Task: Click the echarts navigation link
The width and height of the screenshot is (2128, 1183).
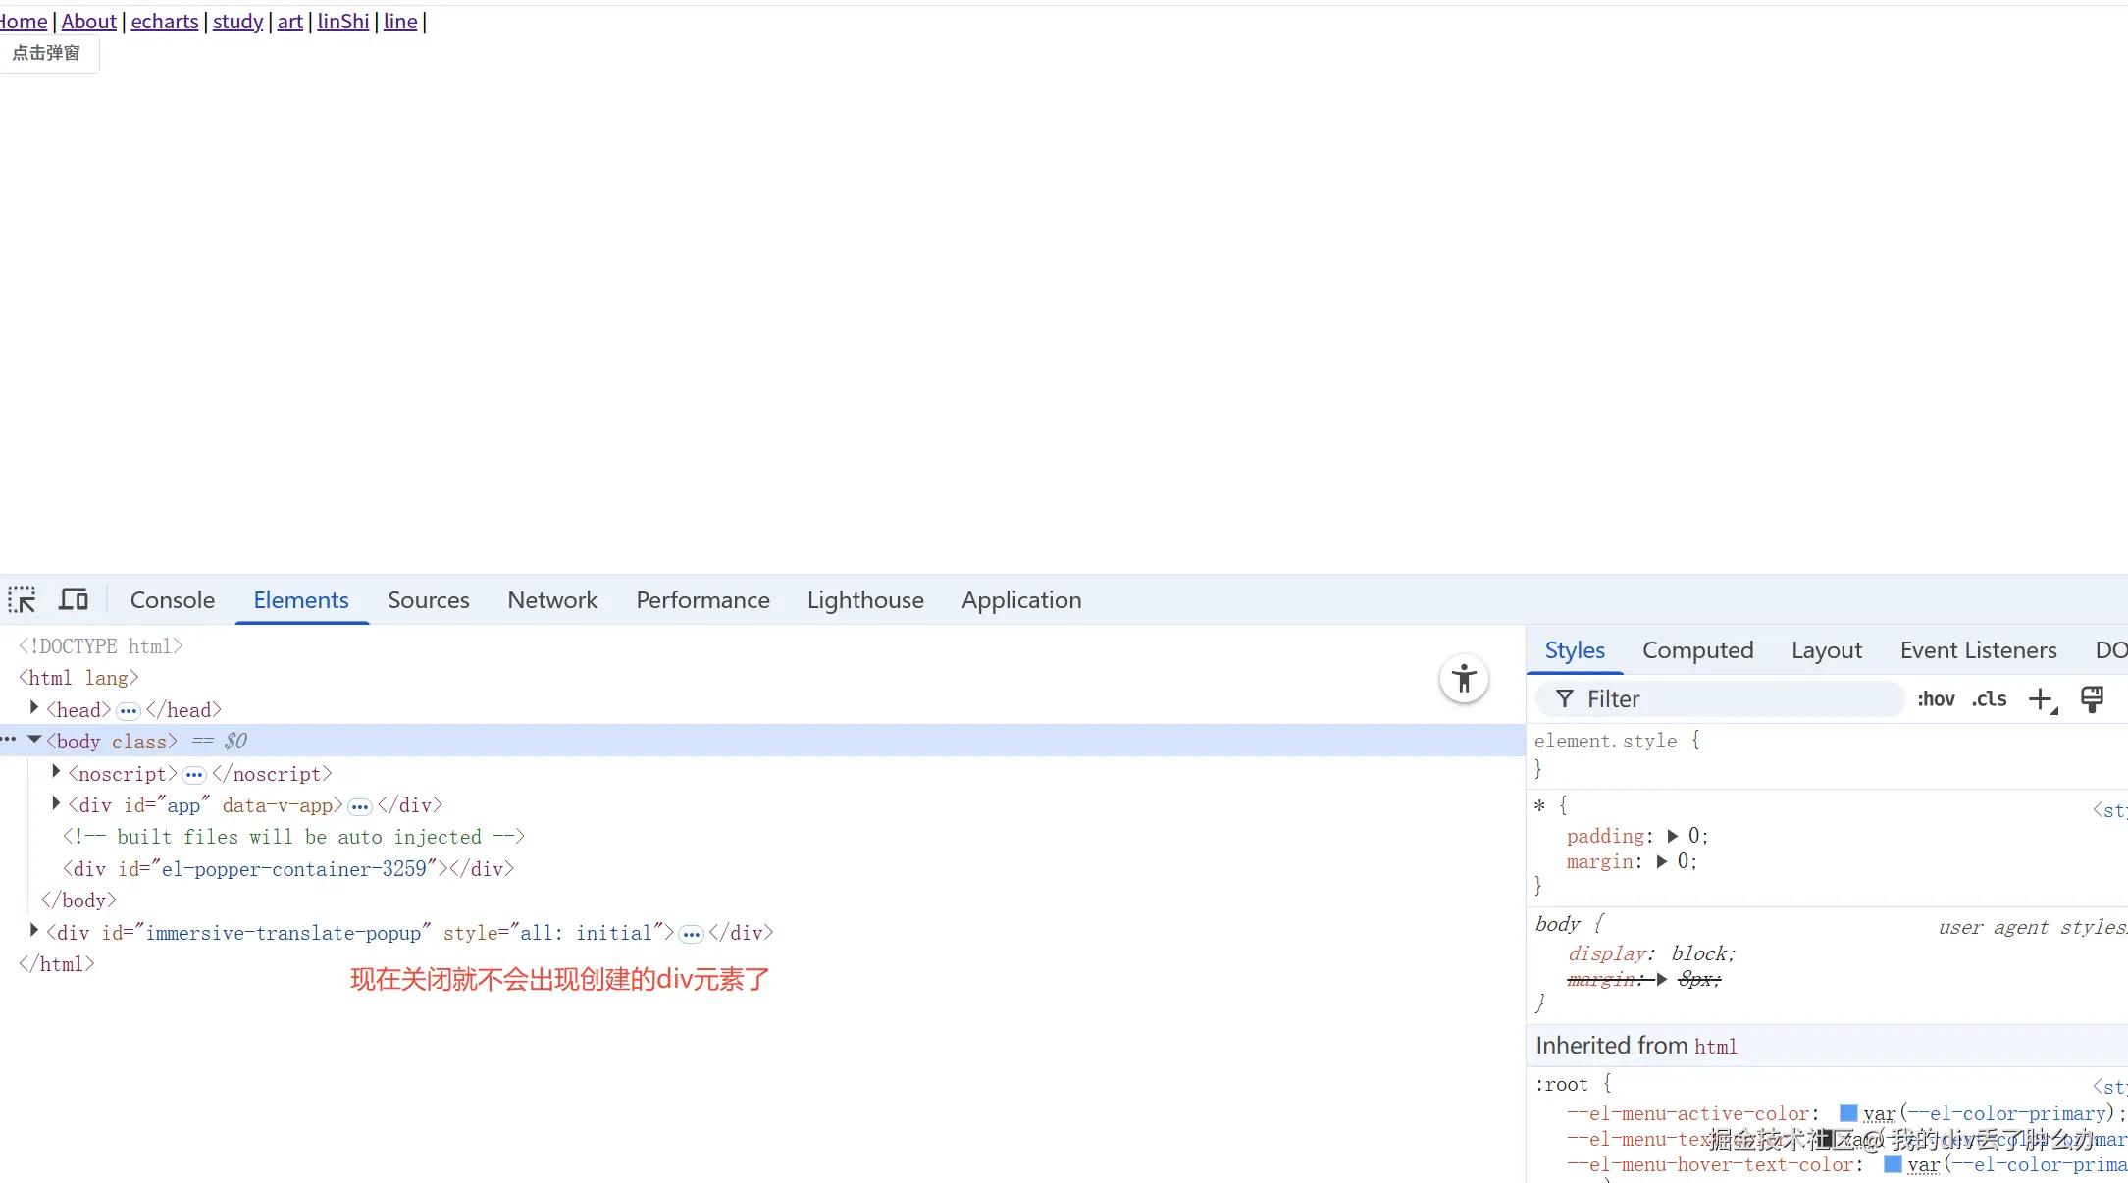Action: coord(165,22)
